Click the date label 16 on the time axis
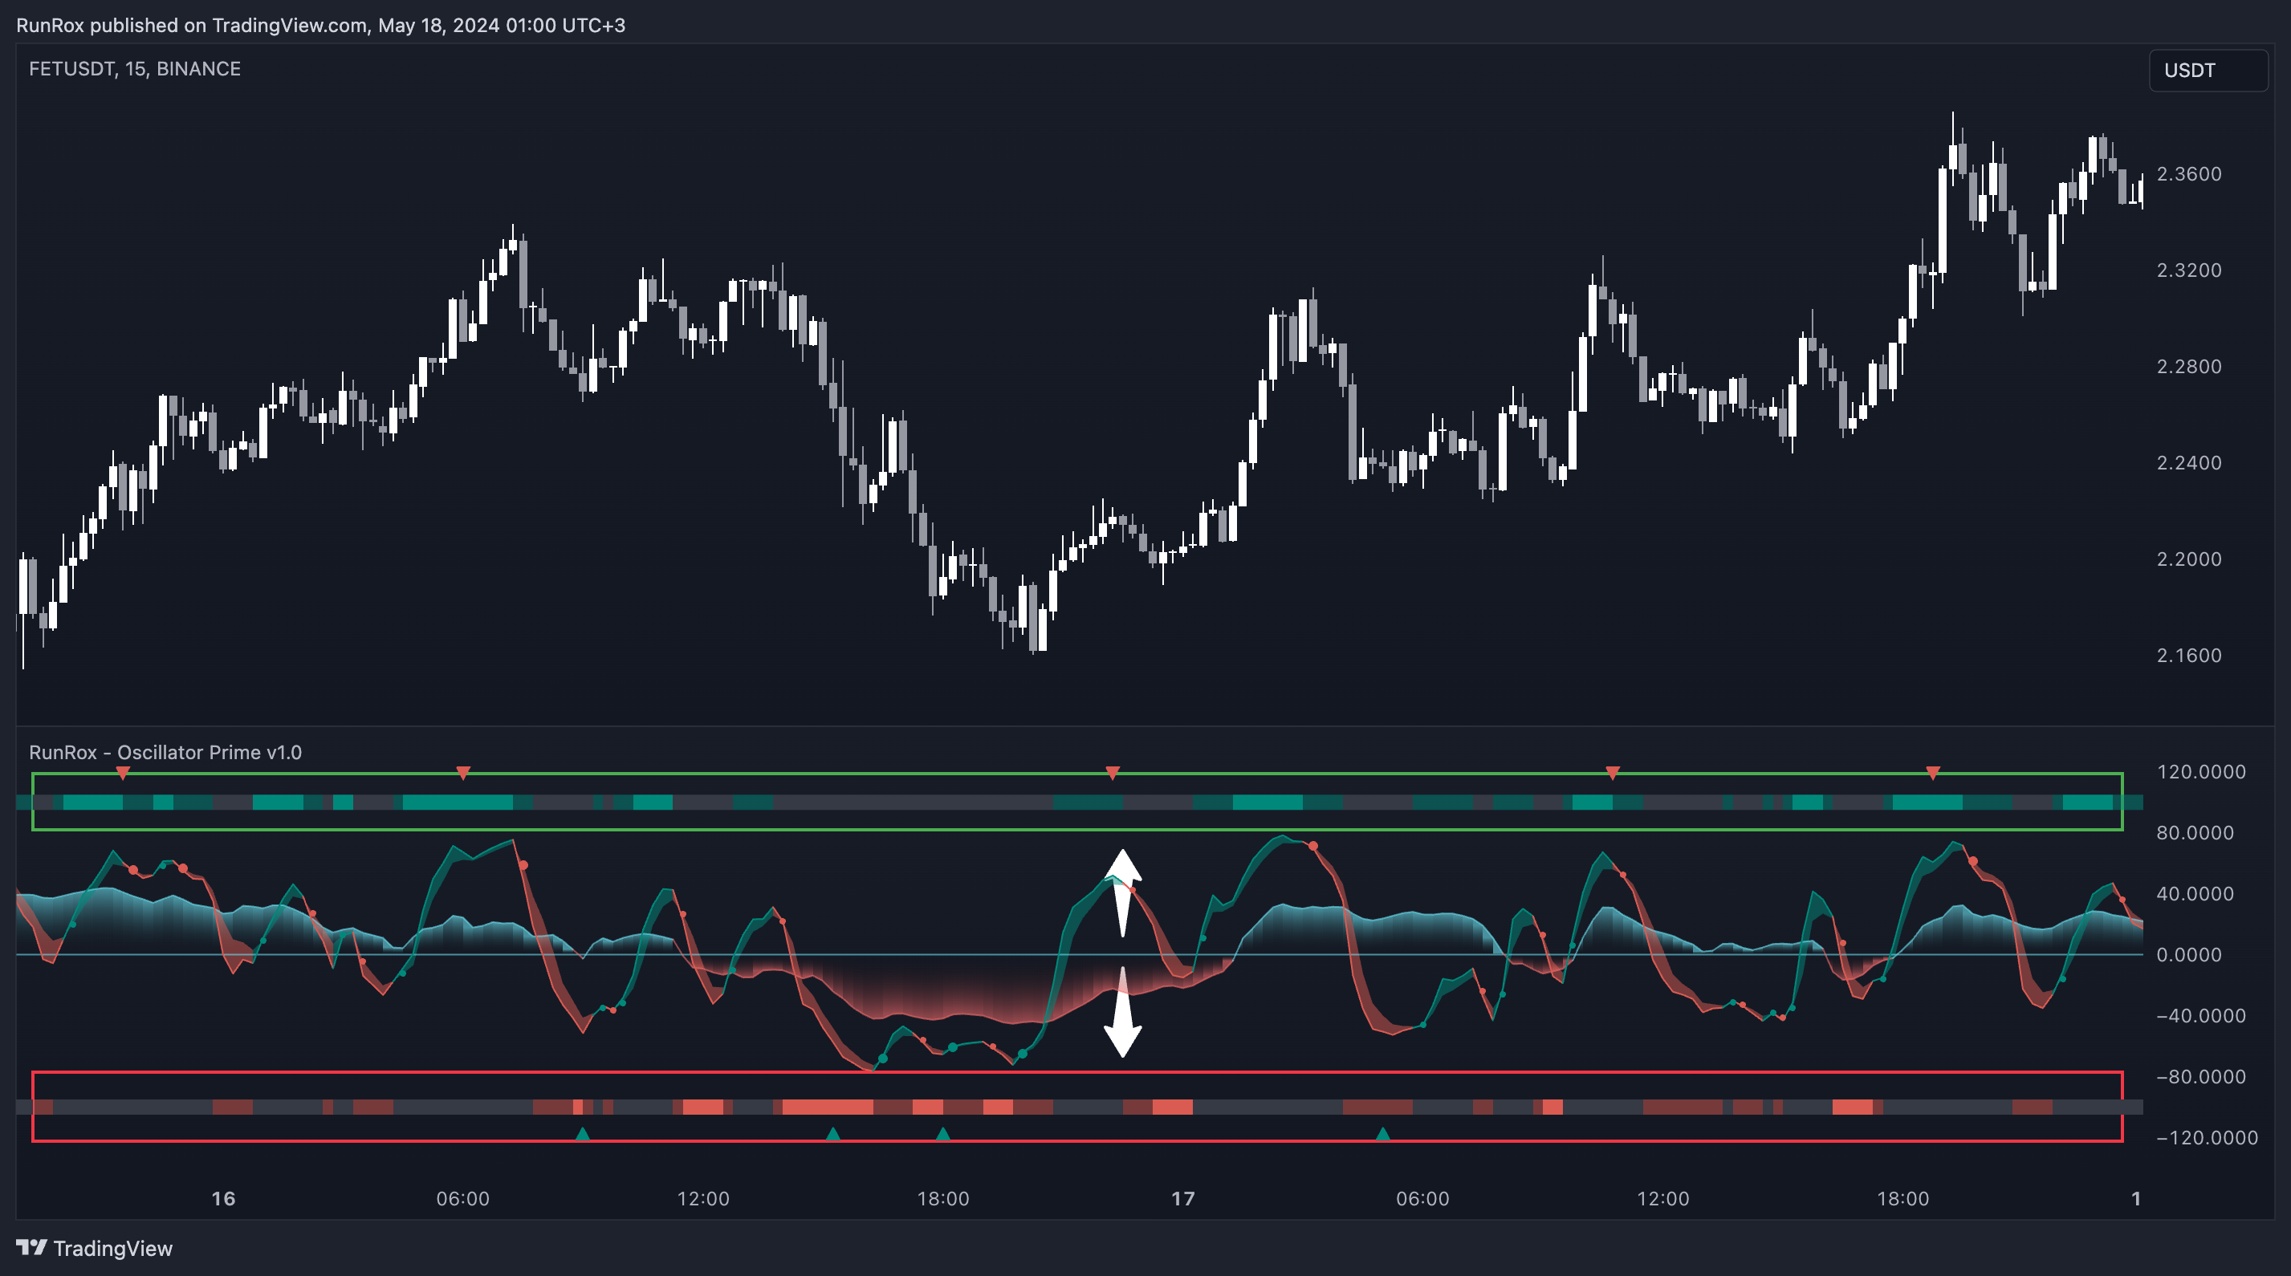The image size is (2291, 1276). [223, 1199]
